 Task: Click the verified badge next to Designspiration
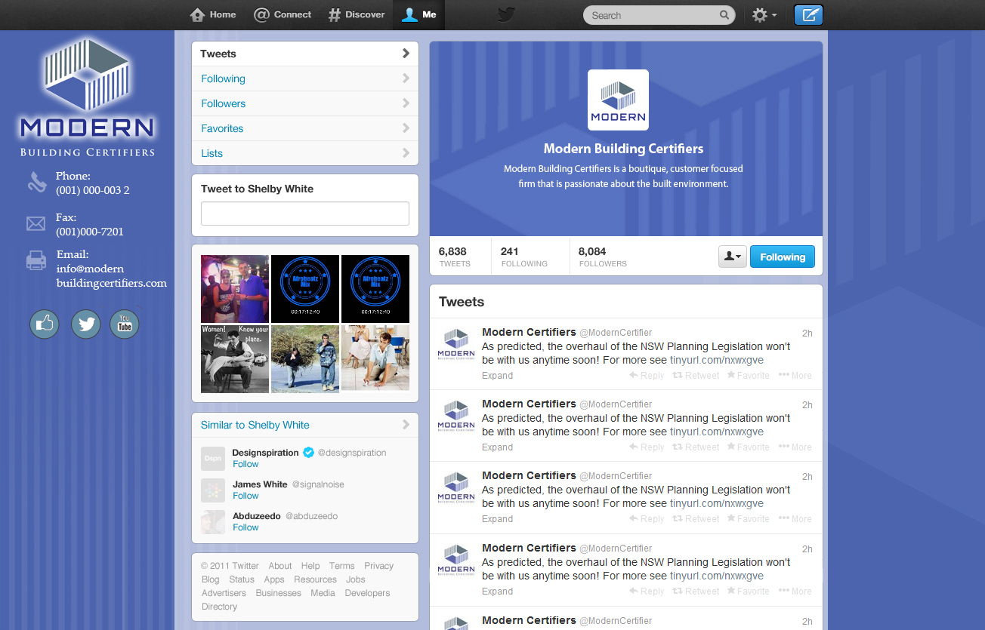[309, 453]
